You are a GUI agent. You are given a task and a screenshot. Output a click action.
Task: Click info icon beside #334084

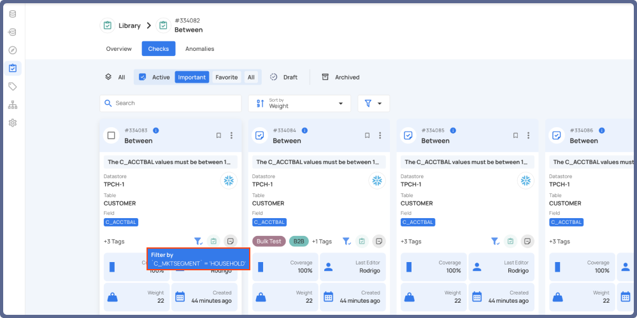coord(304,130)
